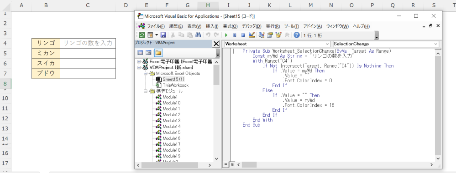Collapse the VBAProject (新.xlsm) node

139,67
